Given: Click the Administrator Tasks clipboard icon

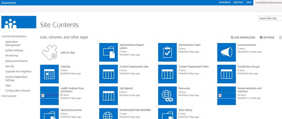Looking at the screenshot, I should (167, 52).
